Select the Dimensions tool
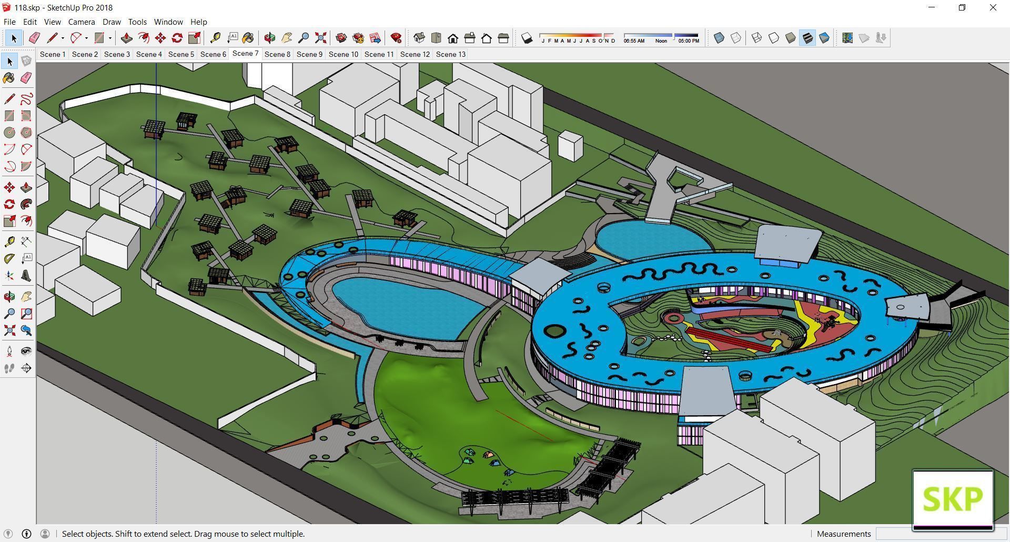This screenshot has width=1010, height=542. tap(26, 242)
